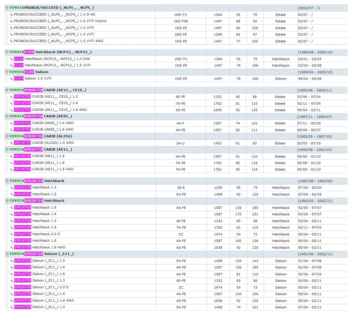The image size is (352, 315).
Task: Open magnifier icon for SPRINTER Hatchback 1.3 2E-E
Action: tap(11, 188)
